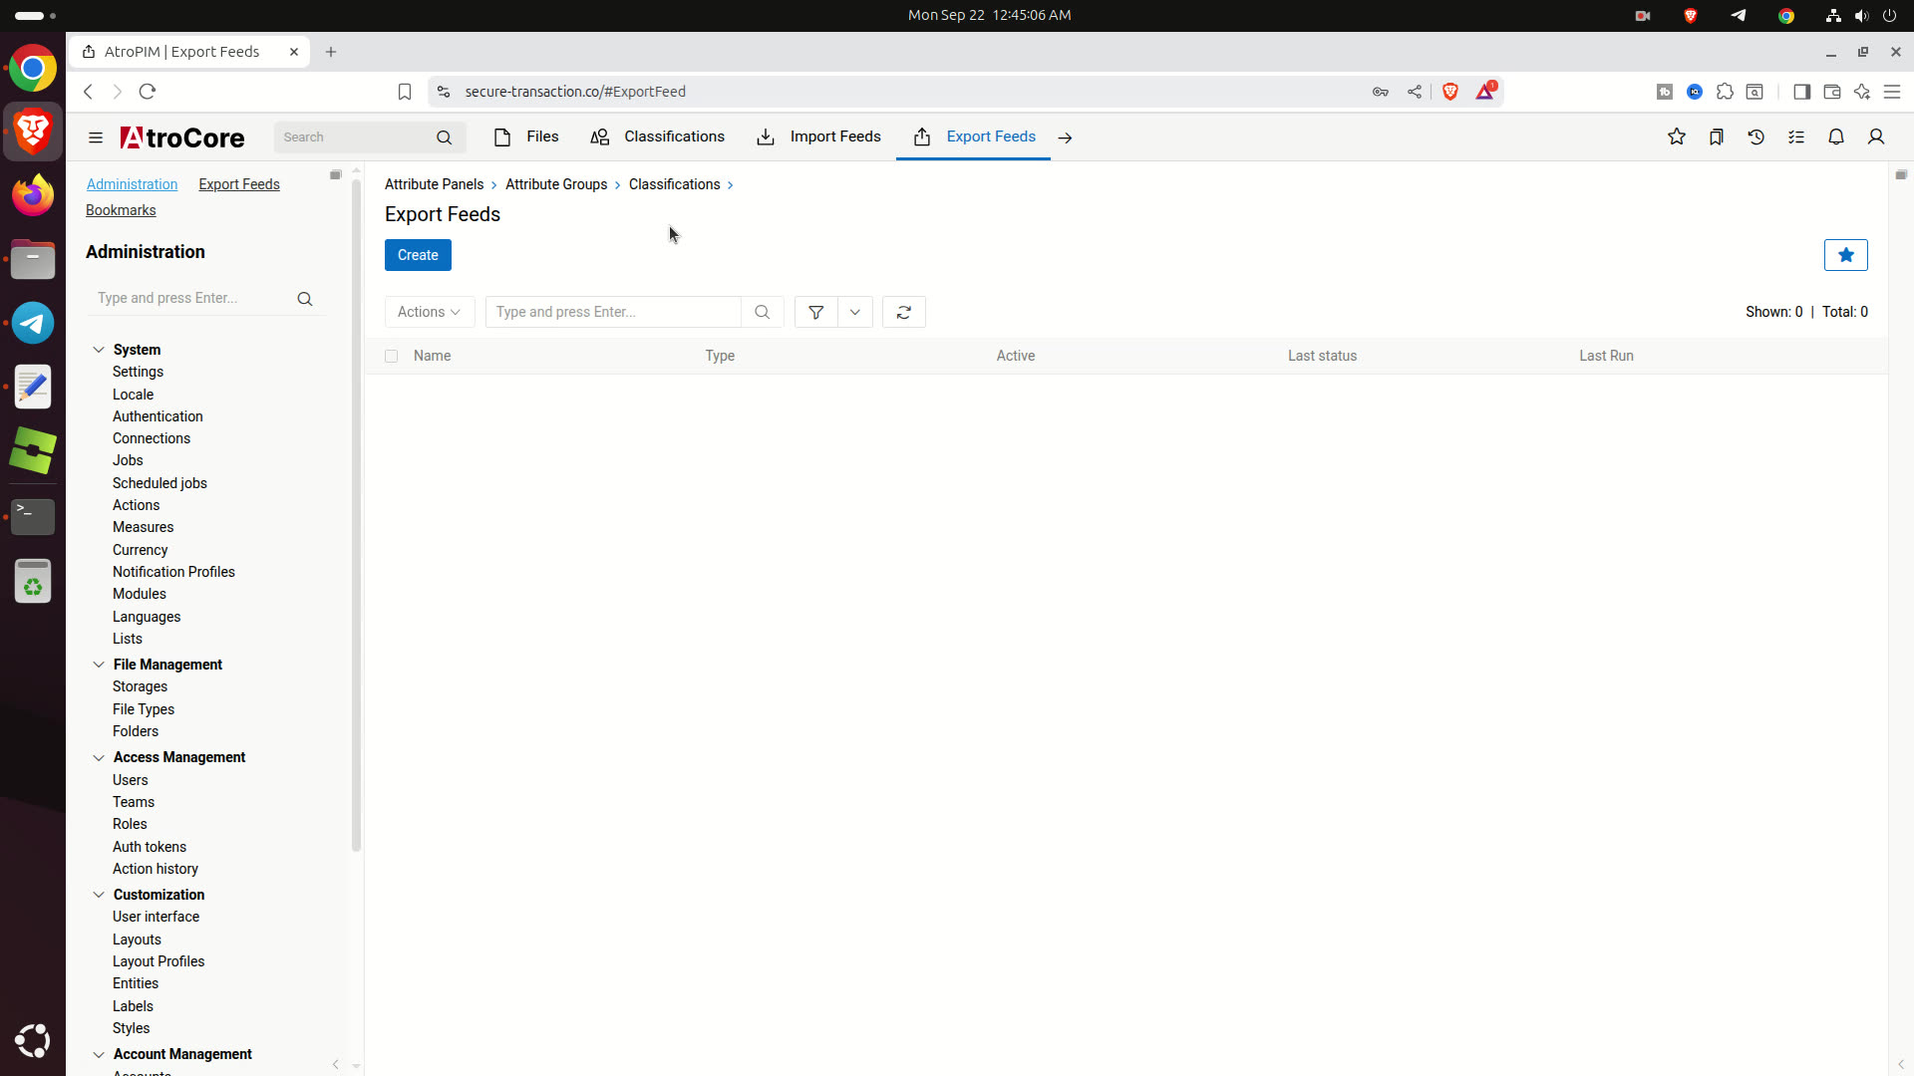Screen dimensions: 1914x1076
Task: Open the user profile icon
Action: 1876,137
